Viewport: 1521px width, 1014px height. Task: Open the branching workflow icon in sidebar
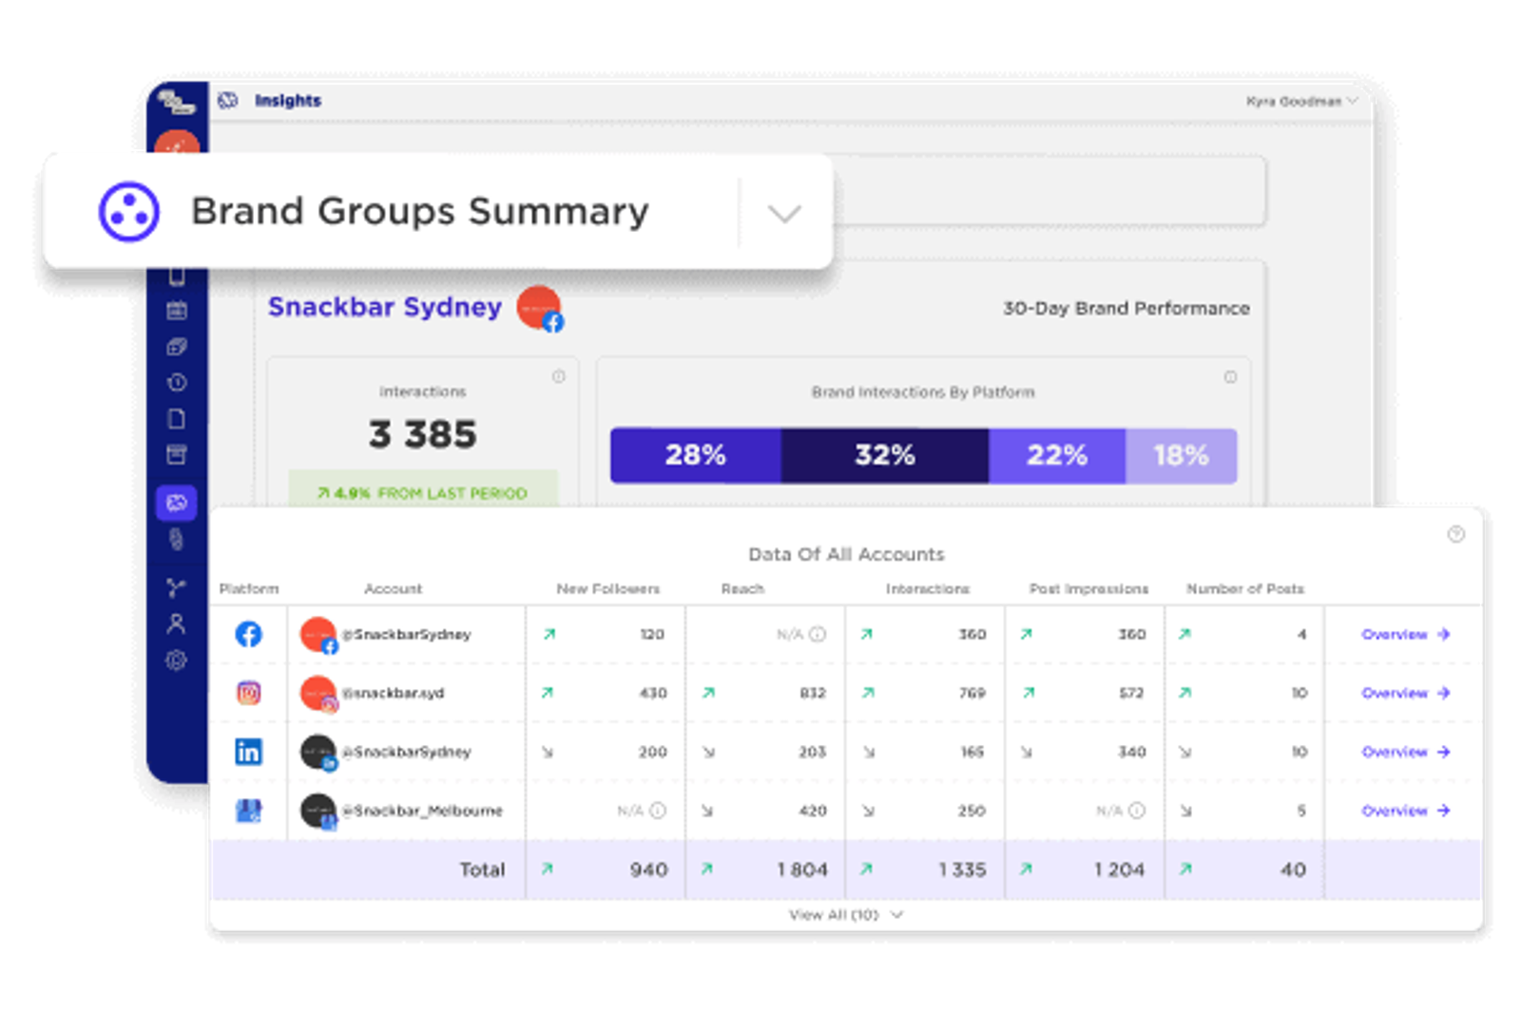pyautogui.click(x=176, y=587)
